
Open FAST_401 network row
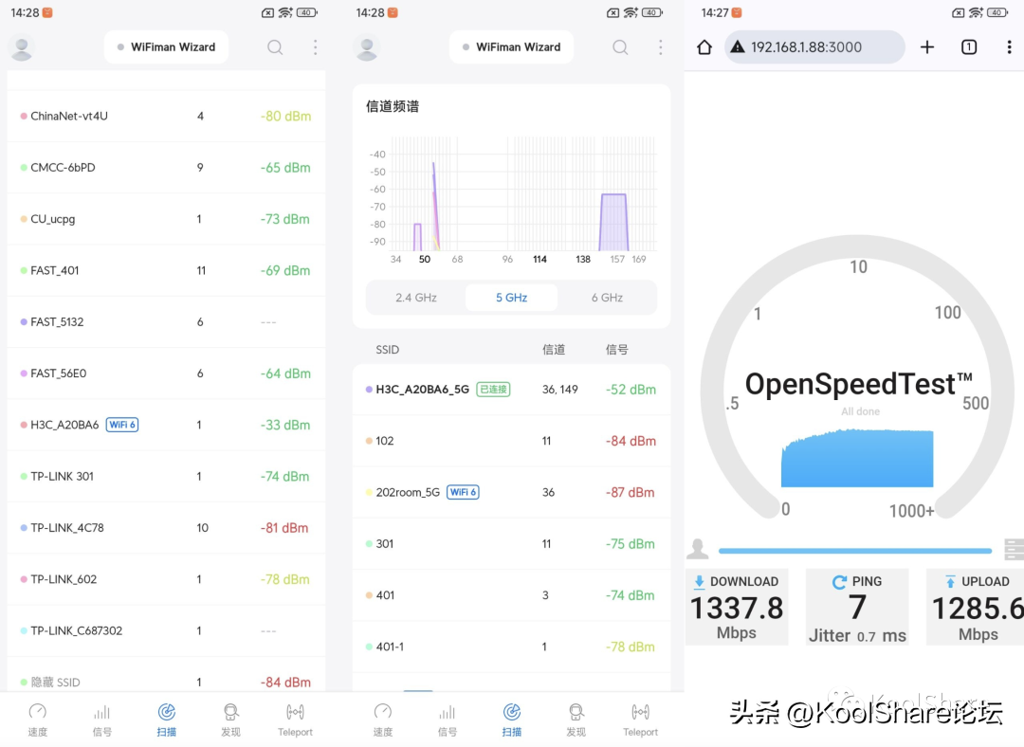[167, 270]
